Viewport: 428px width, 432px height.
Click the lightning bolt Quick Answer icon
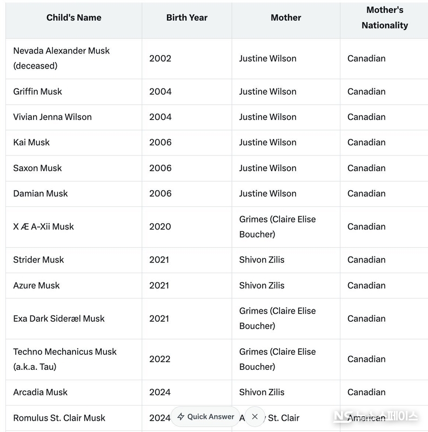point(181,417)
